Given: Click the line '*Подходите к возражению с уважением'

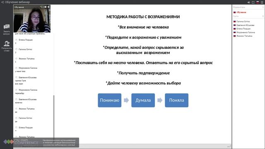Looking at the screenshot, I should [143, 37].
